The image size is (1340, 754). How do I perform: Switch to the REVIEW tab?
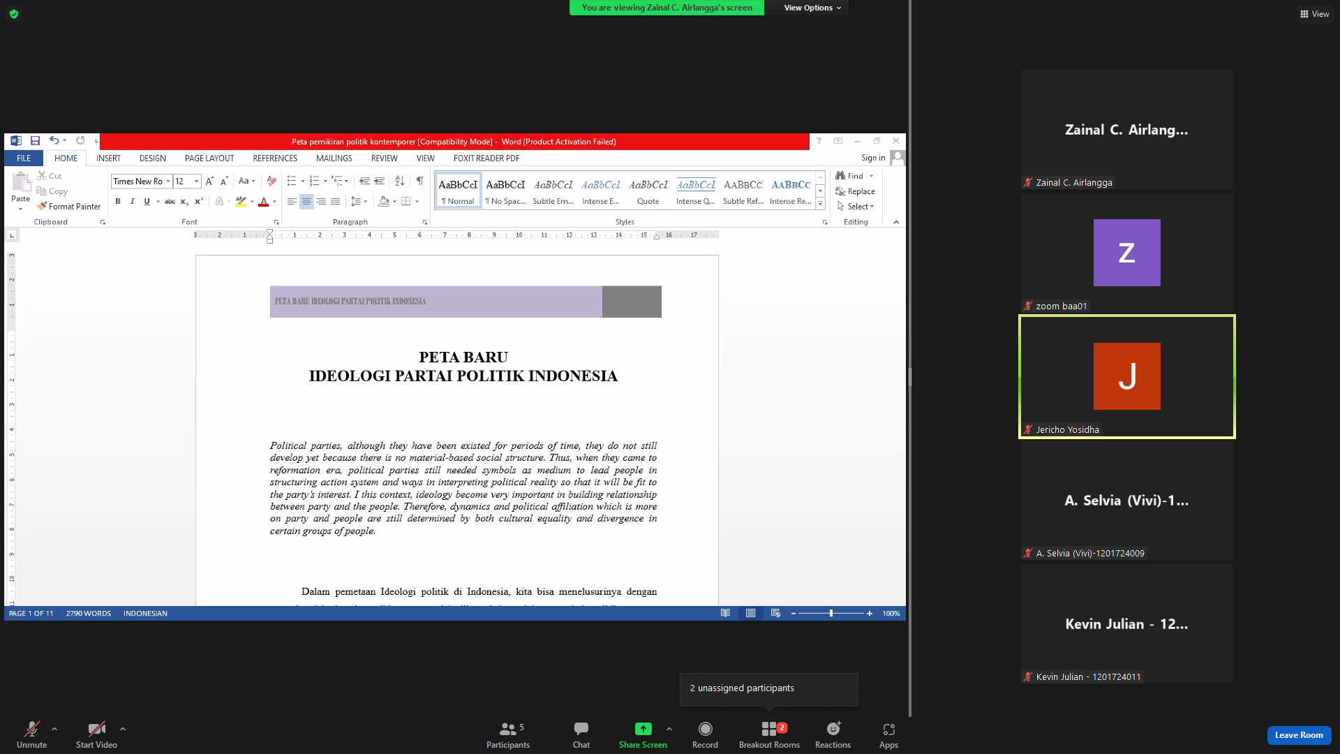pyautogui.click(x=384, y=158)
